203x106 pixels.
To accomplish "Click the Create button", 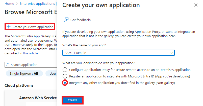I will click(72, 100).
